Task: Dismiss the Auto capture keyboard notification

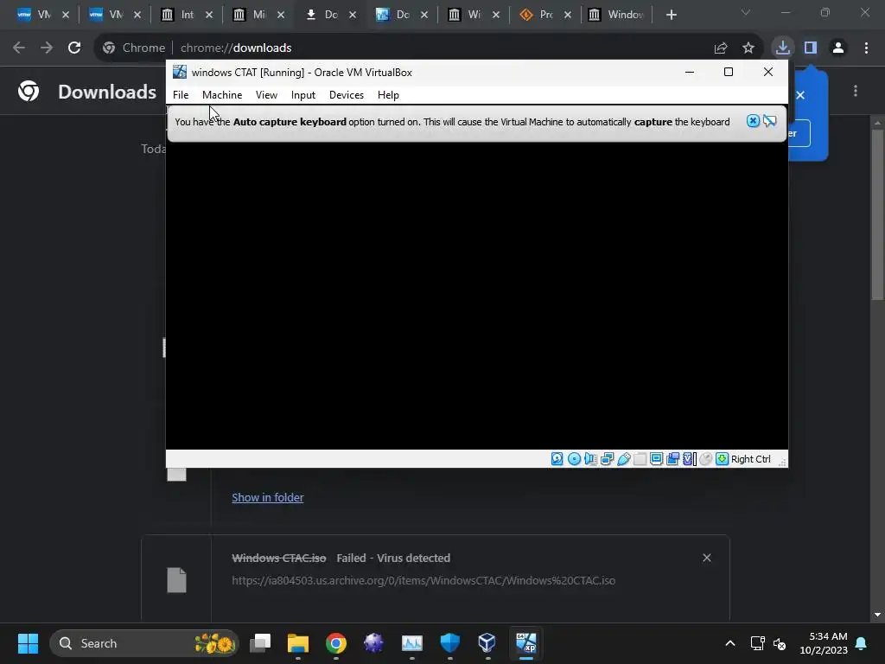Action: 753,121
